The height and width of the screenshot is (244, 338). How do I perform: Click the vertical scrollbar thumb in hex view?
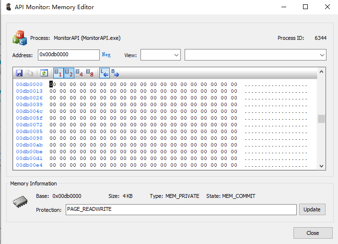pyautogui.click(x=321, y=119)
